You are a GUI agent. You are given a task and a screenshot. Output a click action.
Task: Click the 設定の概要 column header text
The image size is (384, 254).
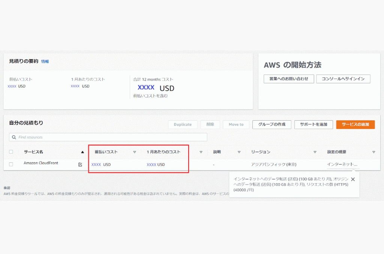337,152
